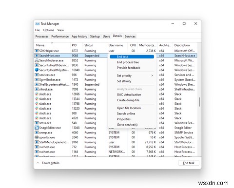Sort by the CPU column header

[133, 45]
